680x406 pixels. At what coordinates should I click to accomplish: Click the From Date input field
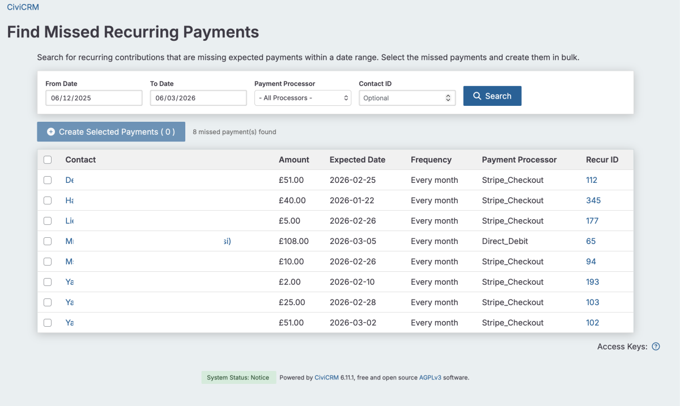click(93, 98)
